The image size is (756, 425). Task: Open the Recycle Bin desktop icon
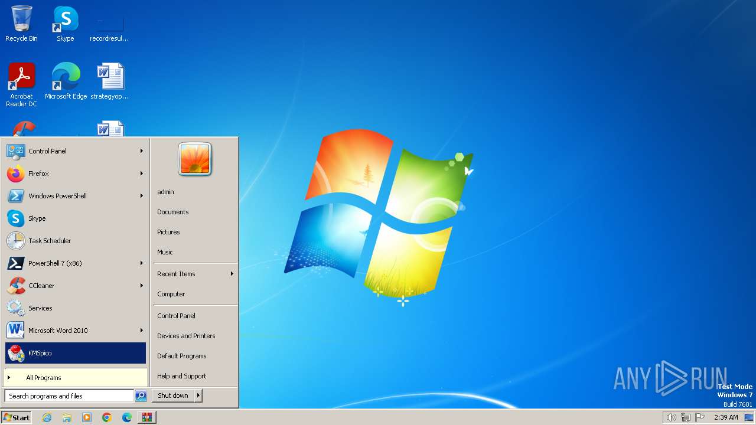tap(21, 24)
